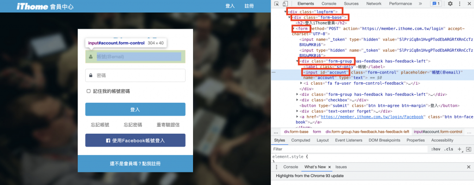This screenshot has width=474, height=185.
Task: Expand the div class checkbox node
Action: click(297, 100)
